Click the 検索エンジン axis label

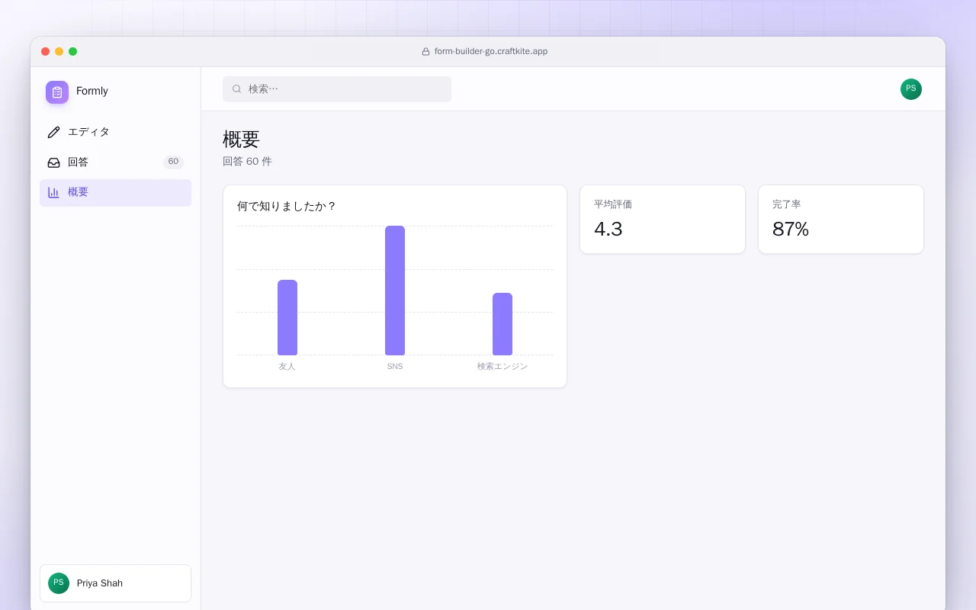[x=502, y=366]
